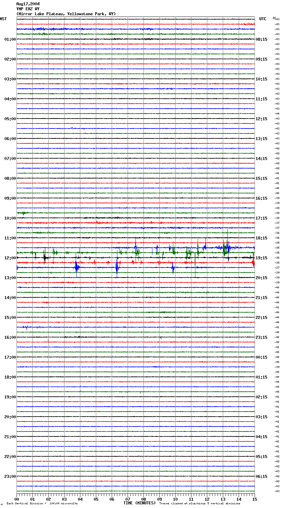Click minute tick label 08 on bottom axis
The height and width of the screenshot is (508, 281).
[143, 499]
